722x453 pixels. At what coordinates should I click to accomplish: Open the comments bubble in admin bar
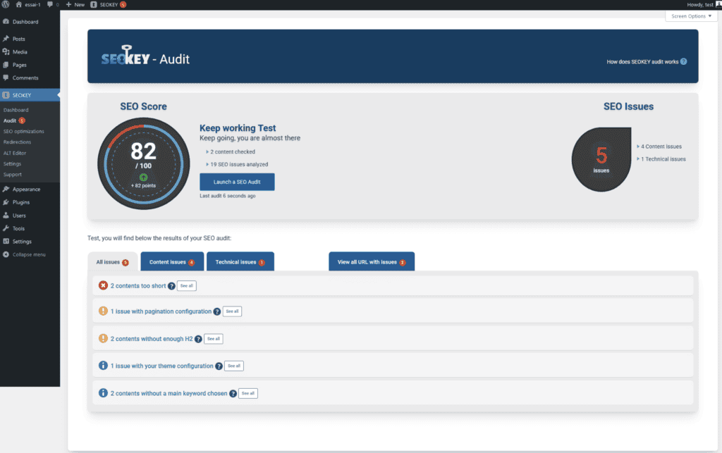53,4
